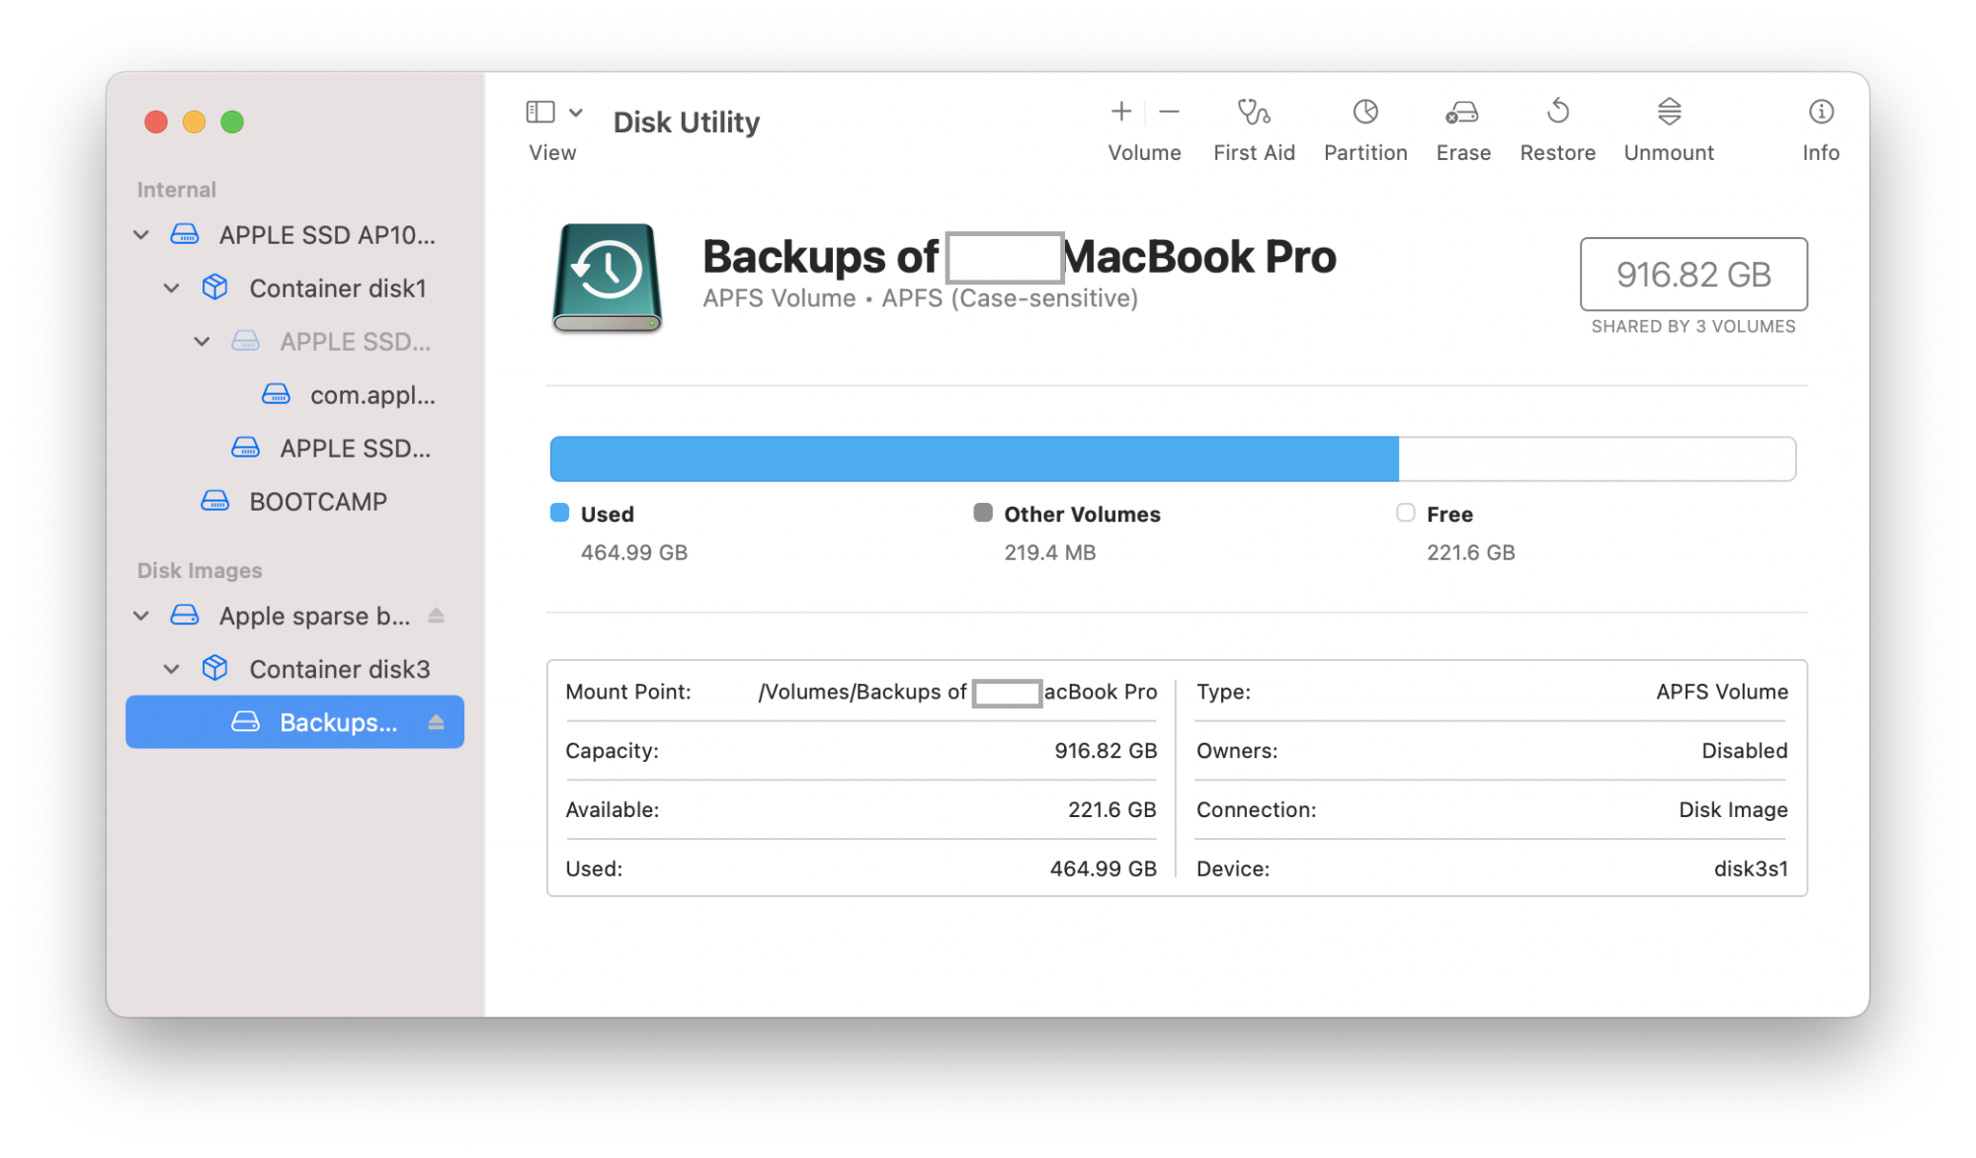Open the View dropdown chevron
The height and width of the screenshot is (1158, 1976).
pyautogui.click(x=576, y=113)
